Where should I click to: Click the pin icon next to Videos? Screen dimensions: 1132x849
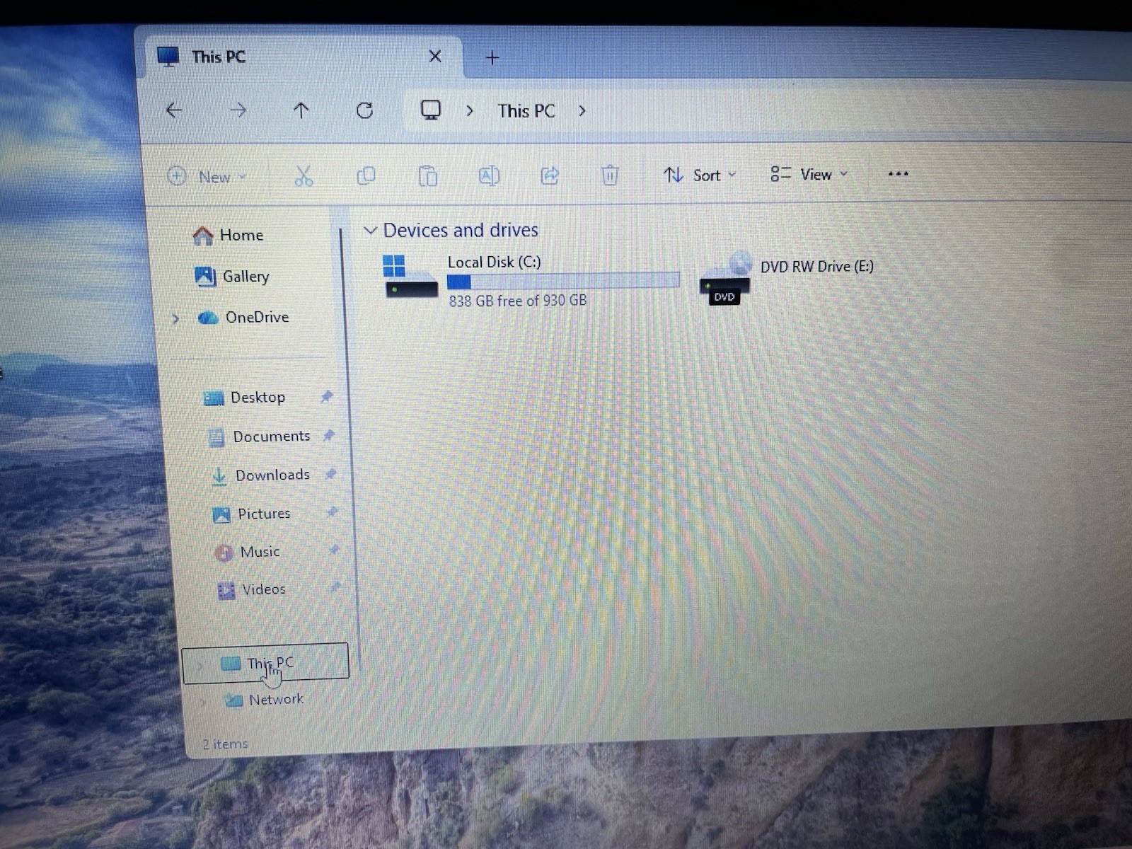(x=335, y=587)
